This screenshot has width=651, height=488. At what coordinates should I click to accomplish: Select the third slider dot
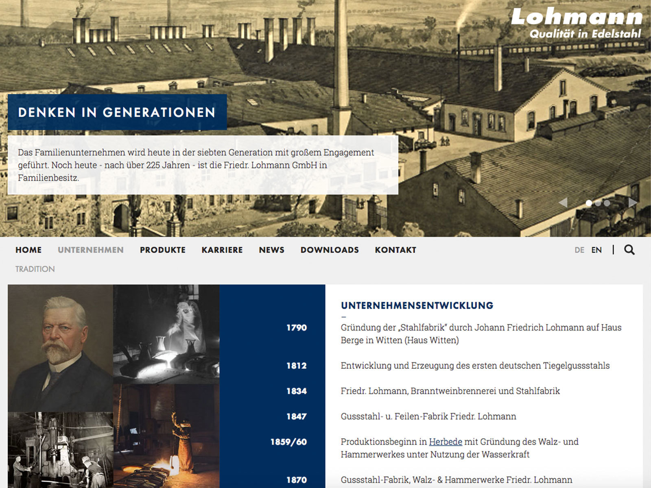tap(607, 203)
